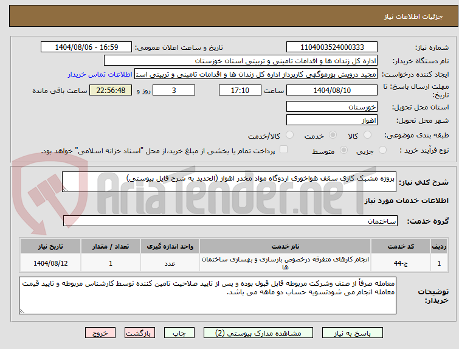The height and width of the screenshot is (349, 459).
Task: Click the خروج exit button
Action: (x=100, y=333)
